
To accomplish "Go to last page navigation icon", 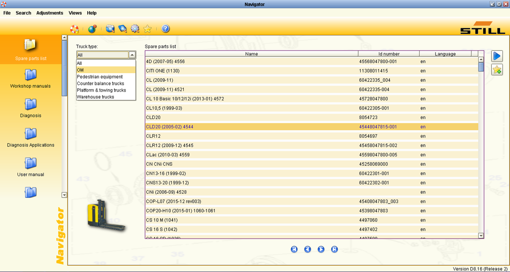I will click(x=335, y=249).
